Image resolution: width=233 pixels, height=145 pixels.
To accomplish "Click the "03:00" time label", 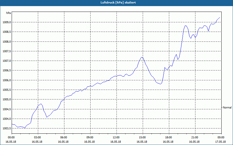I will [38, 137].
